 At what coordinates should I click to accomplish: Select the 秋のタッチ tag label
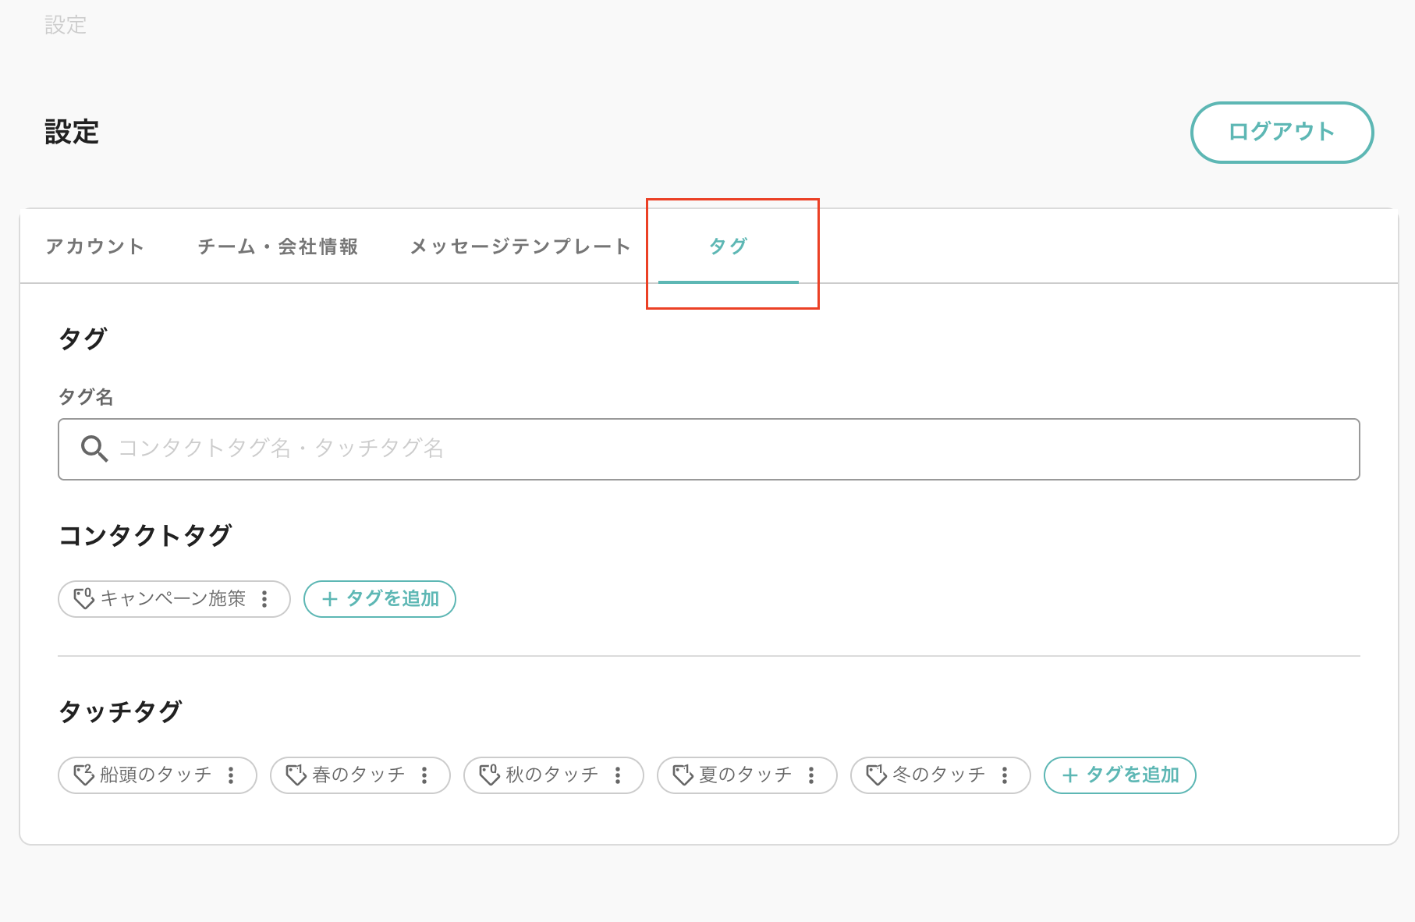[x=552, y=775]
